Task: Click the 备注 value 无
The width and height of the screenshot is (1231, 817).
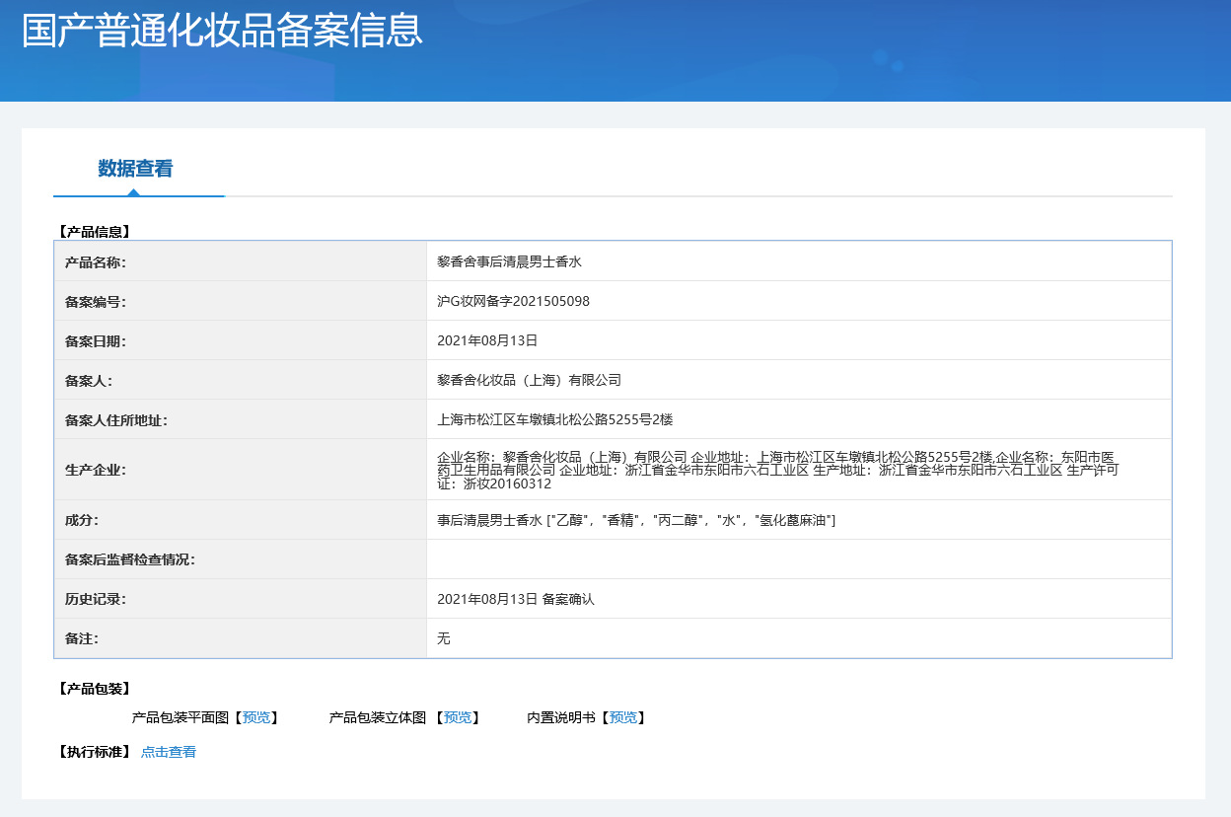Action: [444, 638]
